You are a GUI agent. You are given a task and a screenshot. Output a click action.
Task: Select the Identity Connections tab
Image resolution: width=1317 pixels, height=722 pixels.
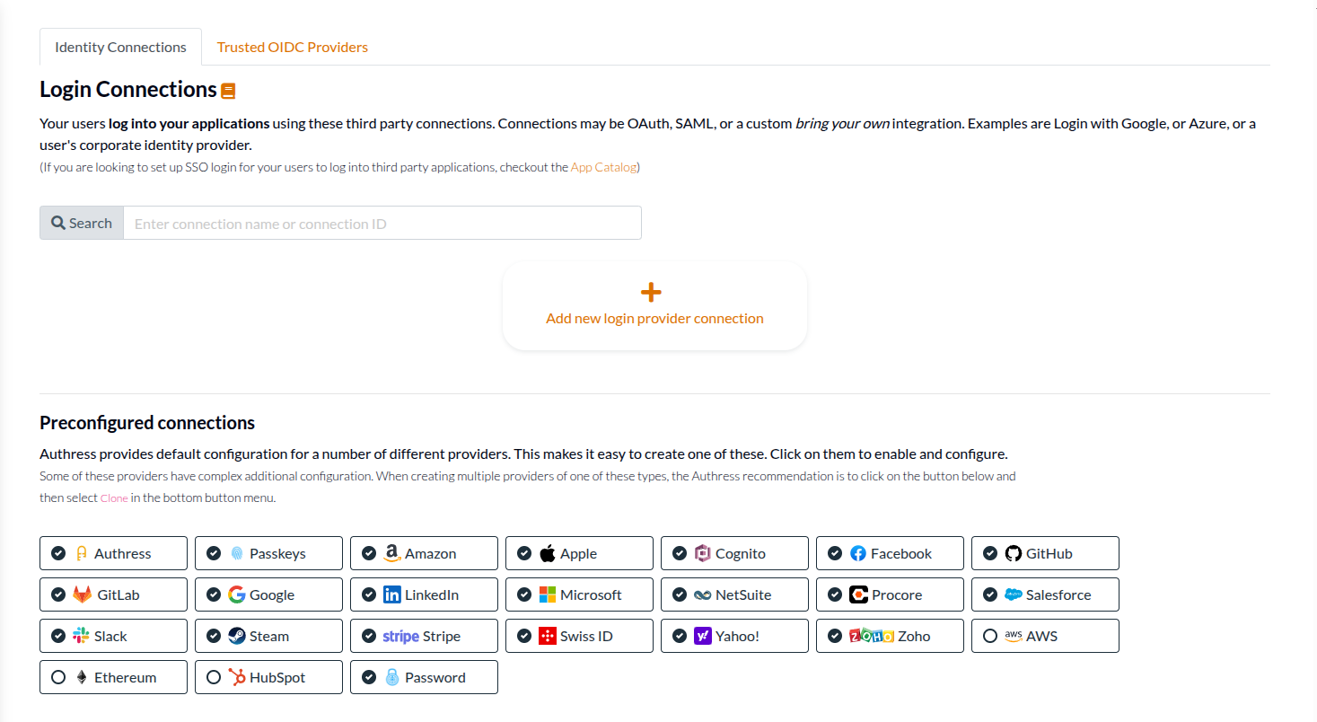[119, 46]
